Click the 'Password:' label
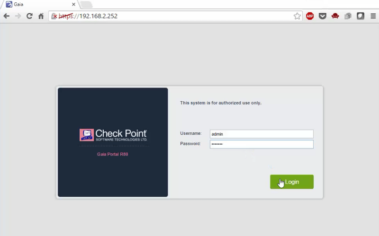 click(x=190, y=144)
